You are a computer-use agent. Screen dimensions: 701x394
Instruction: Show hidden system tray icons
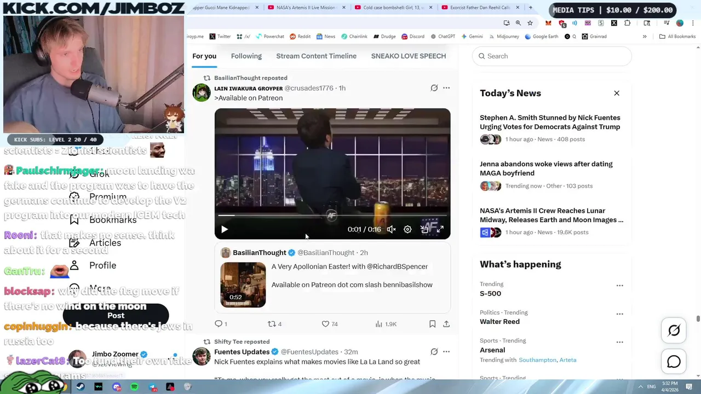click(x=640, y=387)
